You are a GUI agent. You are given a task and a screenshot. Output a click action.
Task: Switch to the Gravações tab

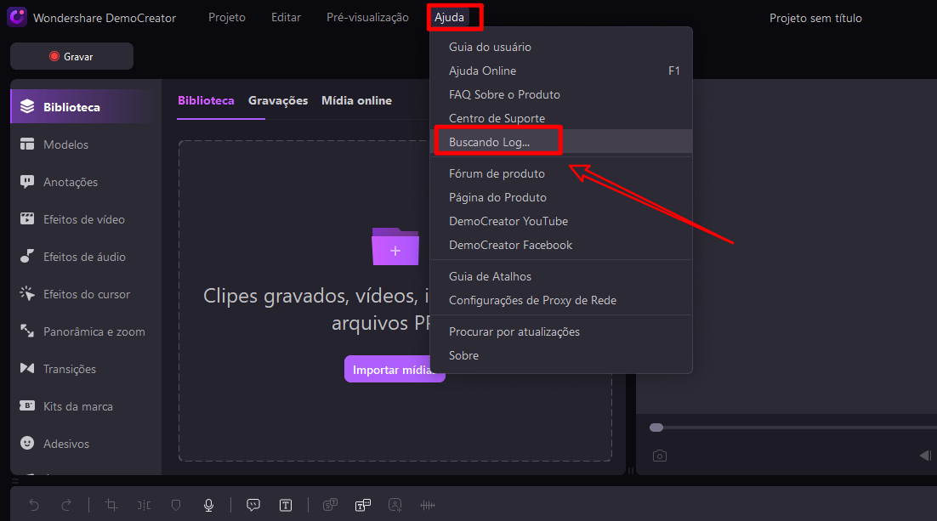point(278,100)
